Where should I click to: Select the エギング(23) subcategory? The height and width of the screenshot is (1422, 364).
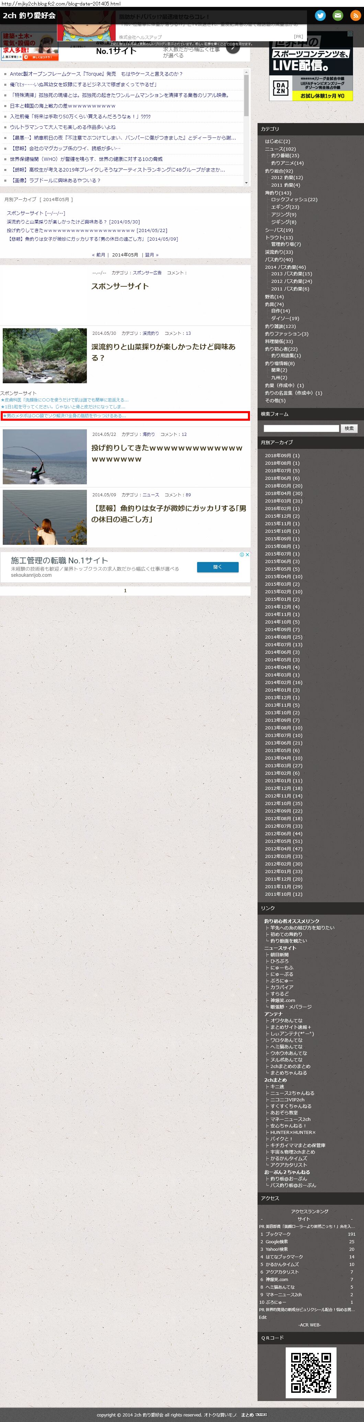pos(285,207)
